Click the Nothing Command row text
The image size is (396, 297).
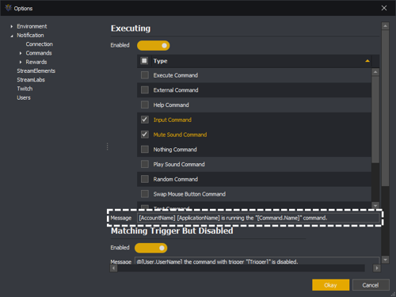(175, 150)
